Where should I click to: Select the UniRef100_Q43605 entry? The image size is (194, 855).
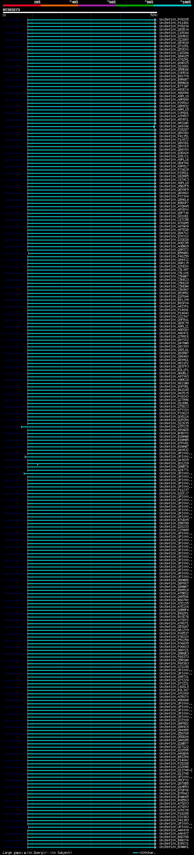coord(174,460)
